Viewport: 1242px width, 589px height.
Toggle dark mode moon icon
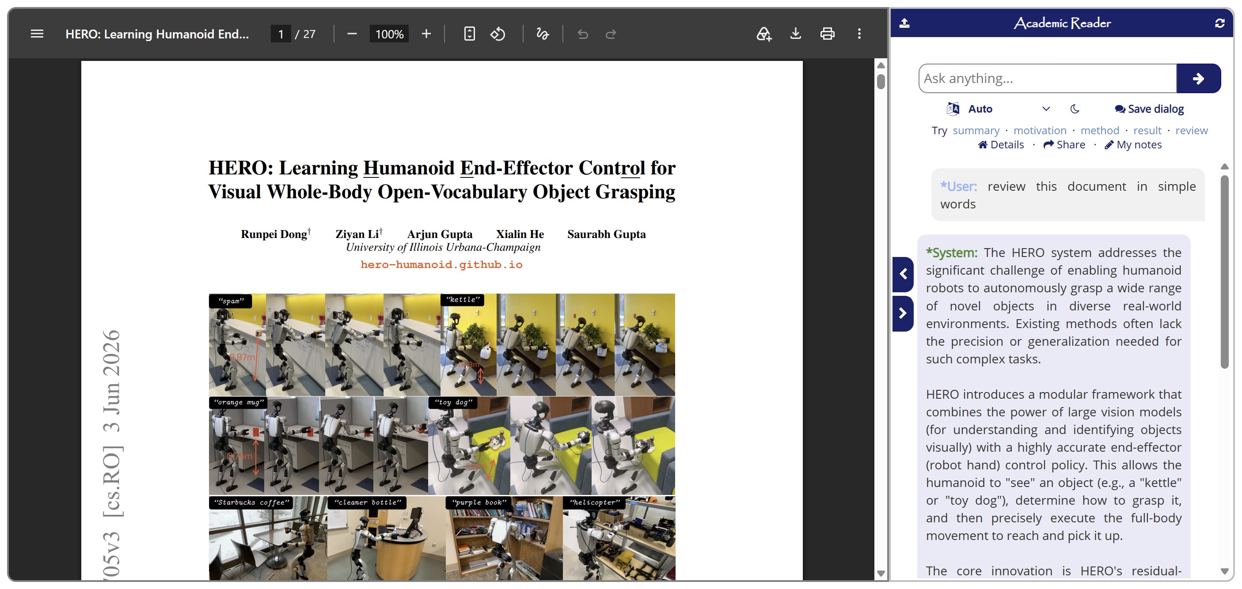point(1074,109)
